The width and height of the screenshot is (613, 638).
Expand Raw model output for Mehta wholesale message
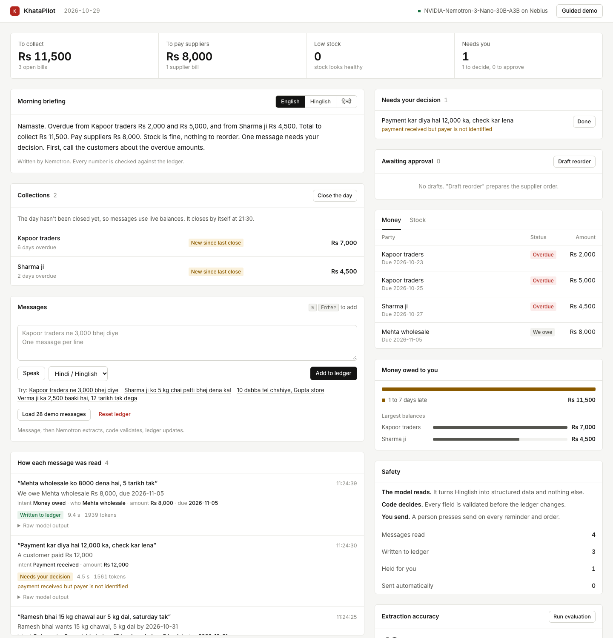coord(43,526)
